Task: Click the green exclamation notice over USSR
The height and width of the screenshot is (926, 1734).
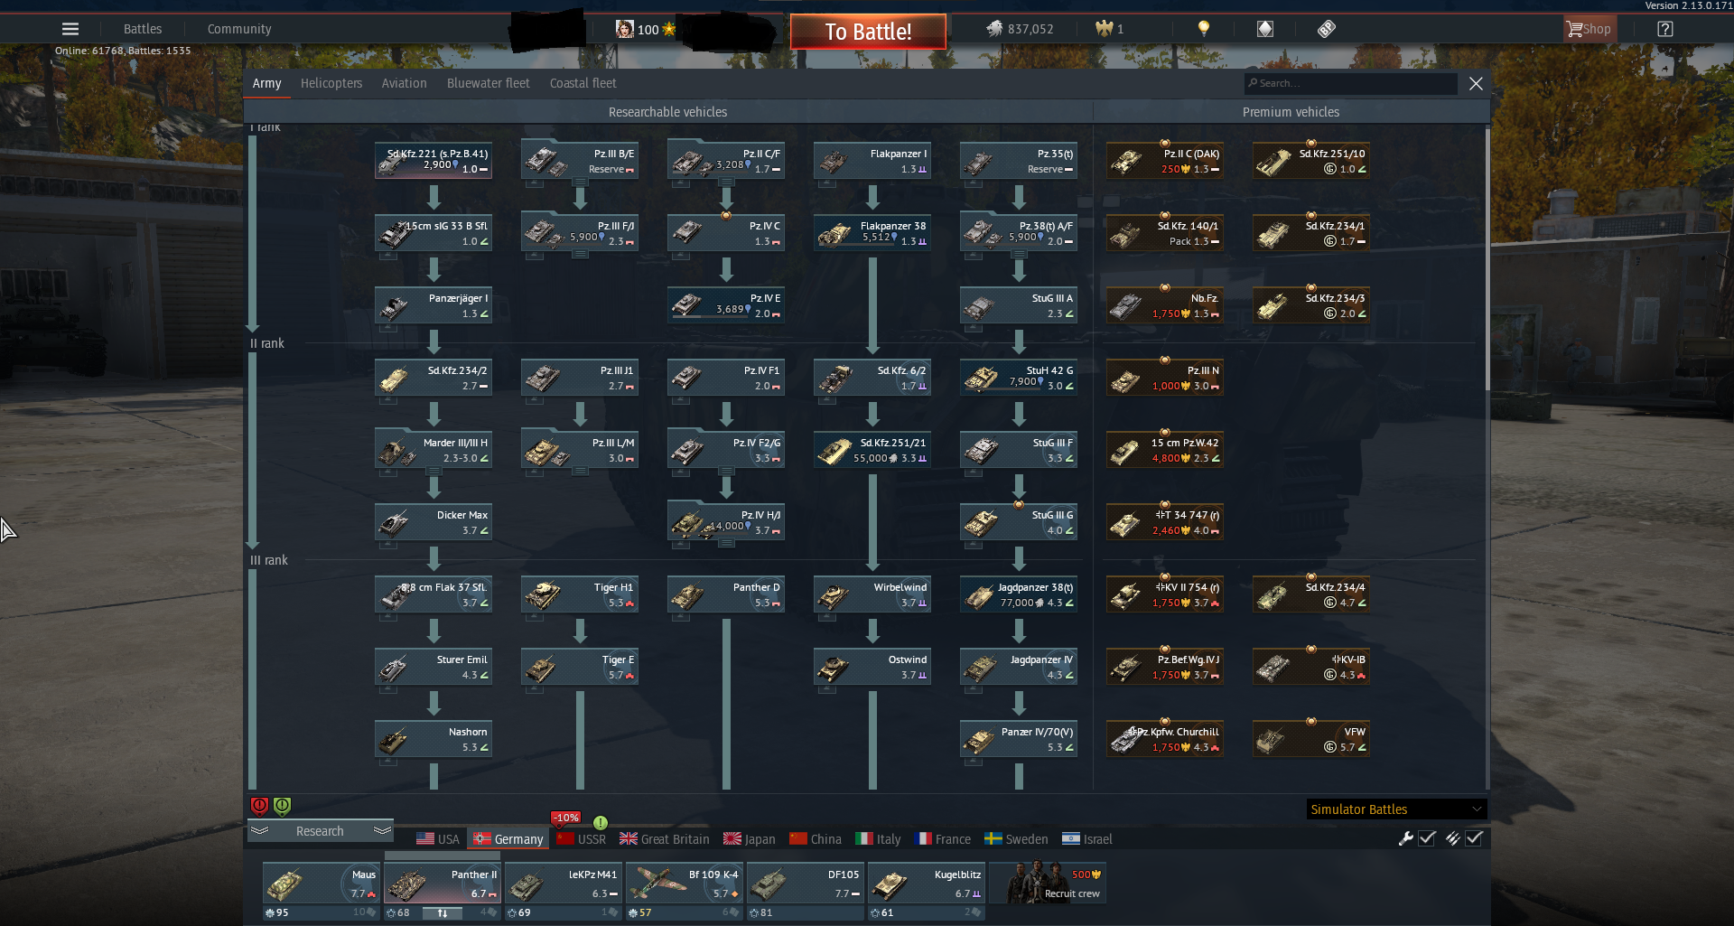Action: tap(601, 822)
